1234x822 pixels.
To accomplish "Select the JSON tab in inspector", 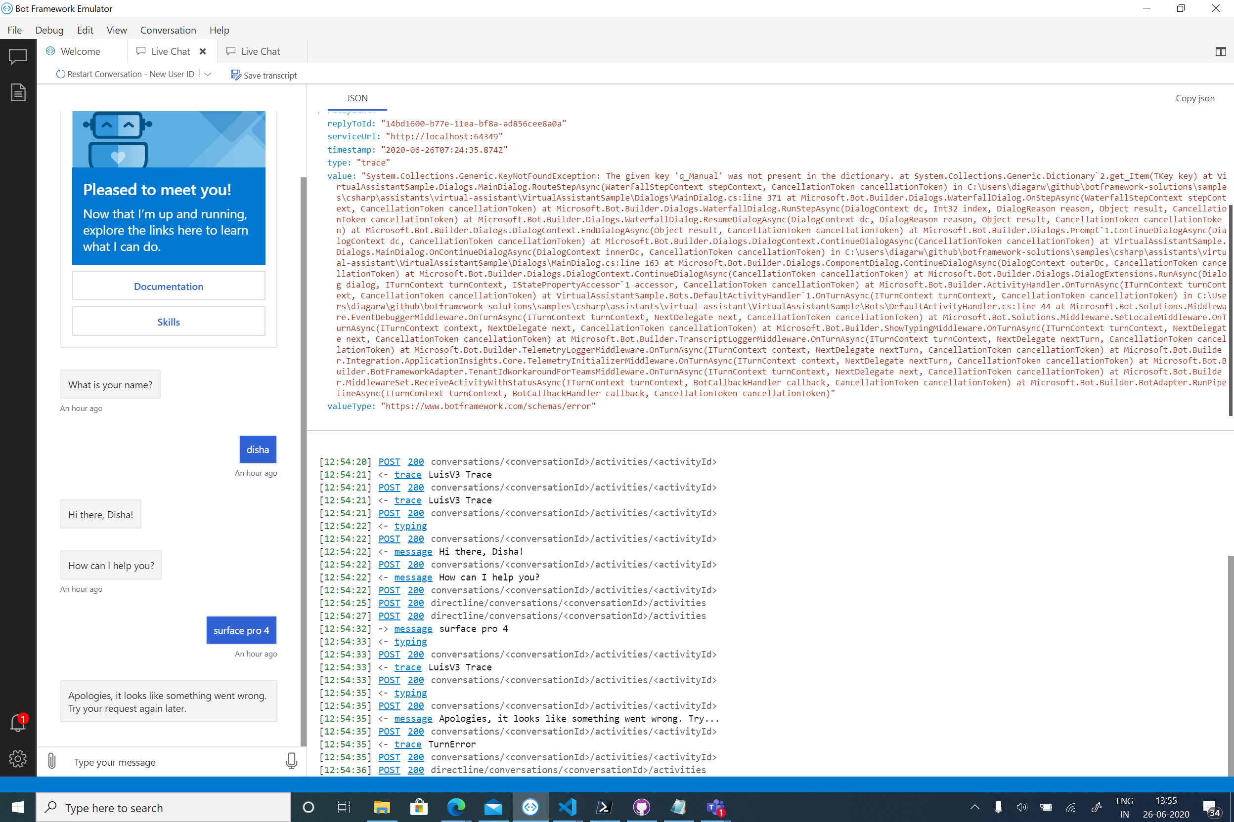I will click(357, 98).
